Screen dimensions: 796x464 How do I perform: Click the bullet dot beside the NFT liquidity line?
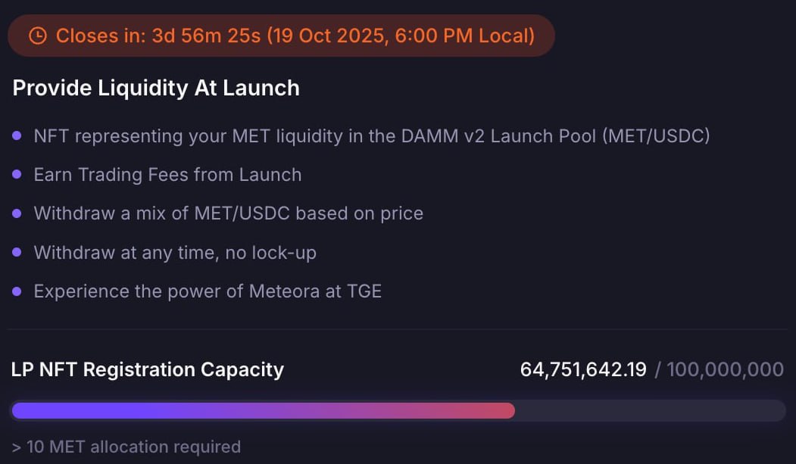(17, 136)
